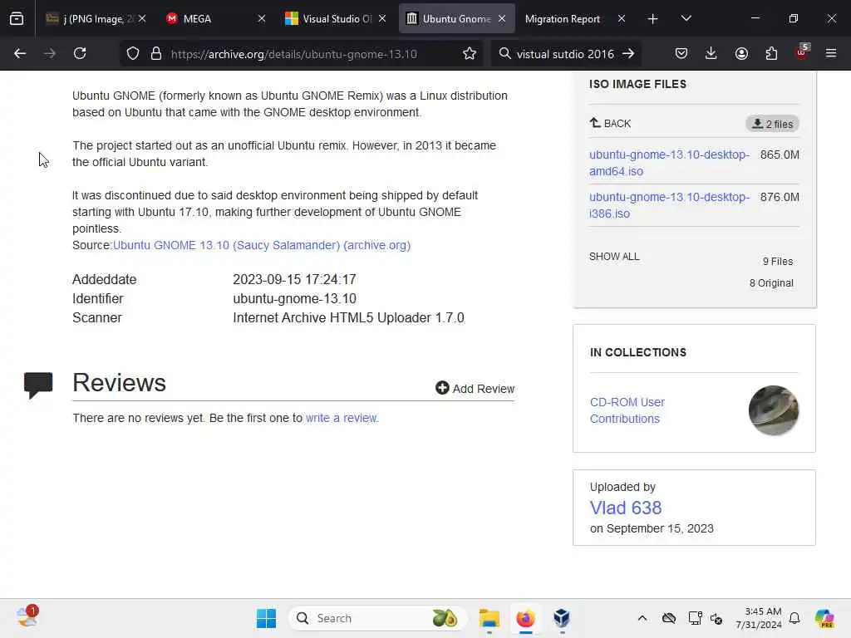Switch to the Migration Report tab

pyautogui.click(x=563, y=19)
